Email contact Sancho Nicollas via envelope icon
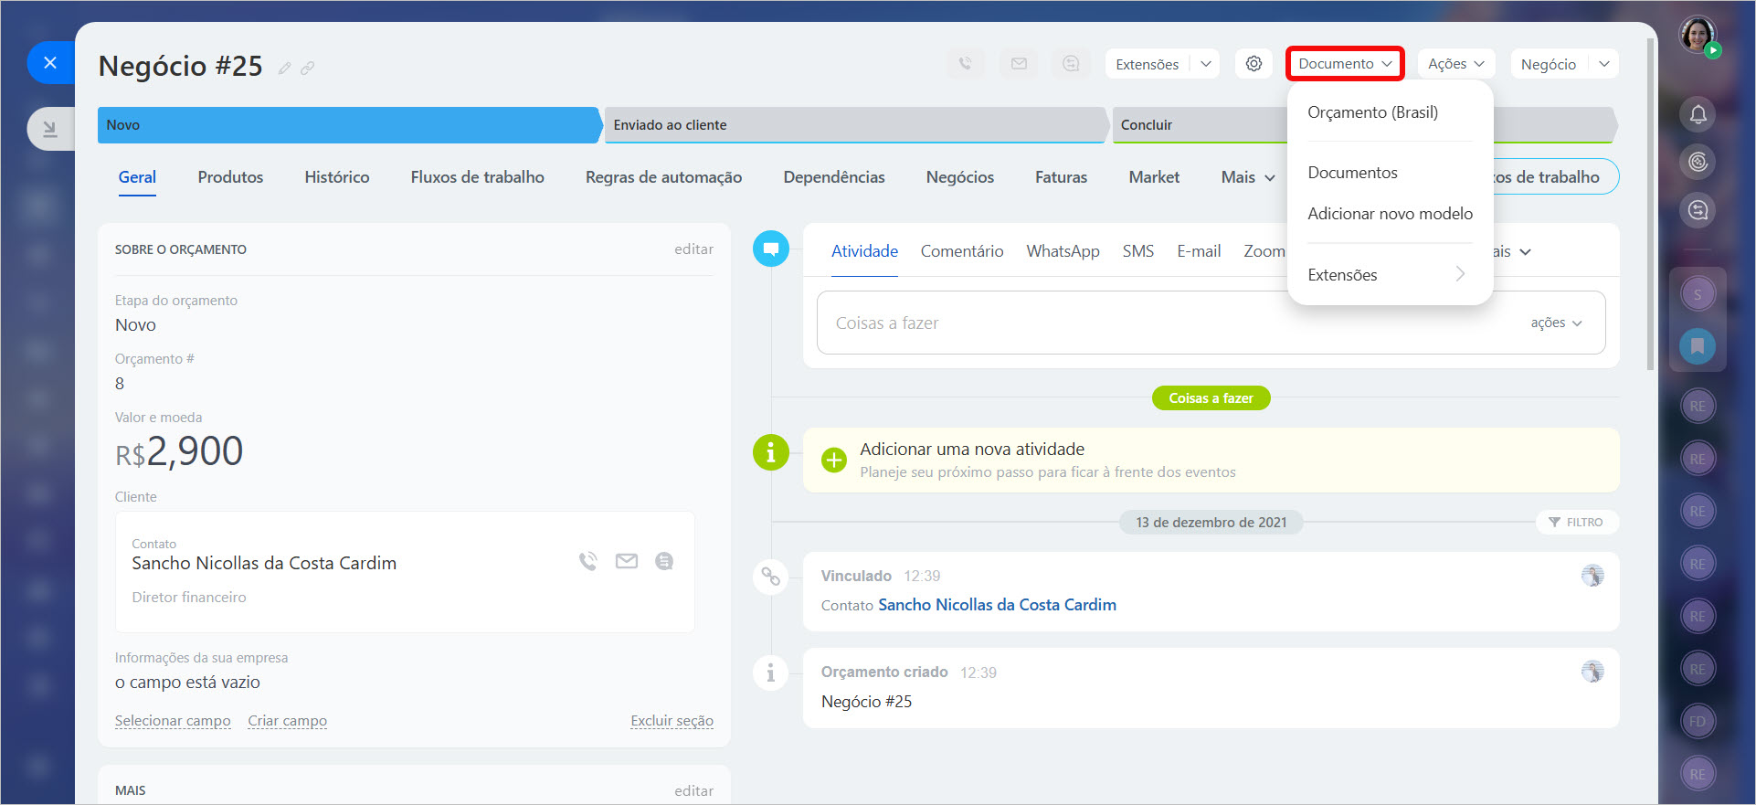 (627, 561)
